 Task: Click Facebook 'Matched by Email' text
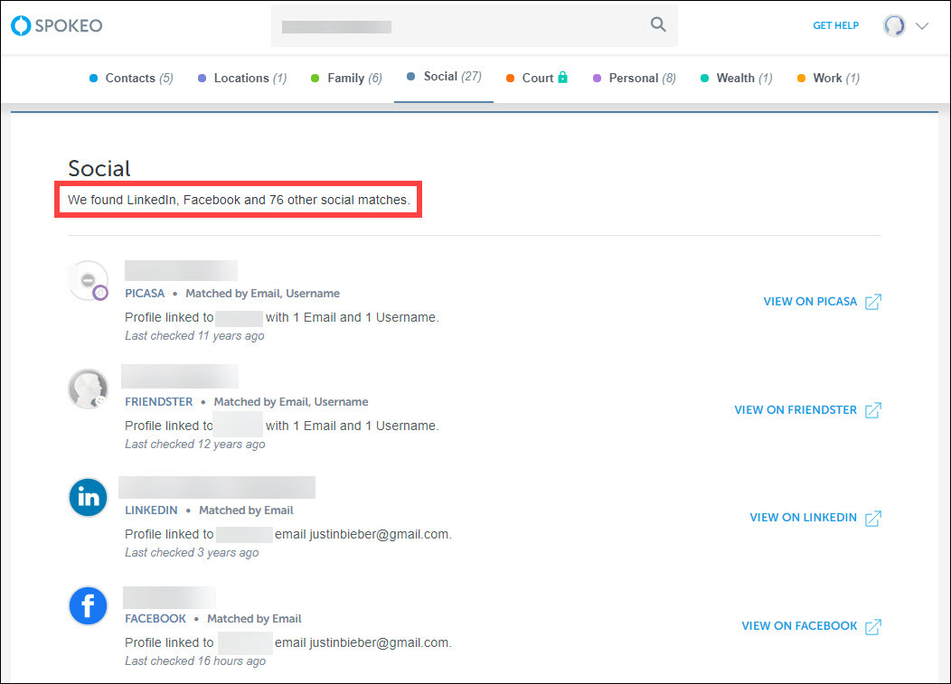click(x=254, y=619)
